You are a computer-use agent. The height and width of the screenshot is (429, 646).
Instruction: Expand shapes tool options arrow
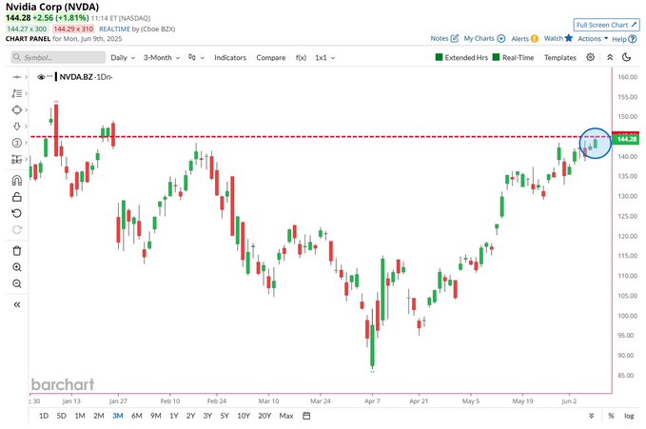[x=26, y=110]
